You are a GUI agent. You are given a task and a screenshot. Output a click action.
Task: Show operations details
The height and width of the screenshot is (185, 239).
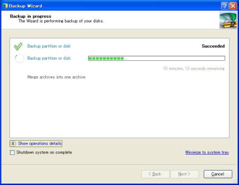click(x=40, y=144)
